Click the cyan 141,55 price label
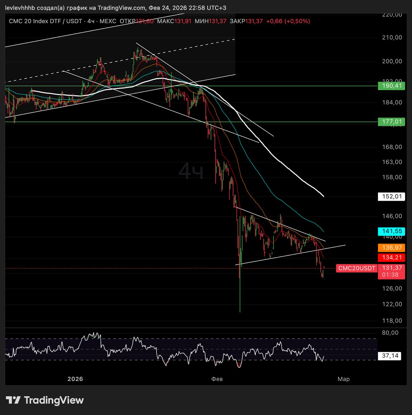Viewport: 412px width, 415px height. (x=392, y=231)
